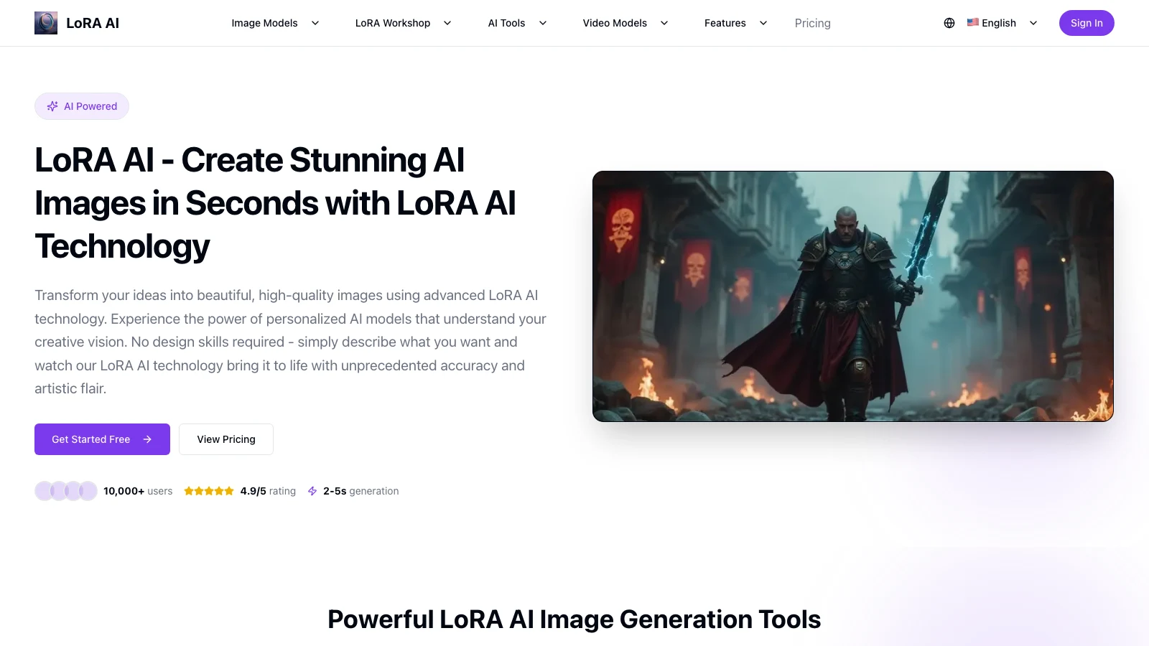
Task: Click the five-star rating icons
Action: [x=209, y=491]
